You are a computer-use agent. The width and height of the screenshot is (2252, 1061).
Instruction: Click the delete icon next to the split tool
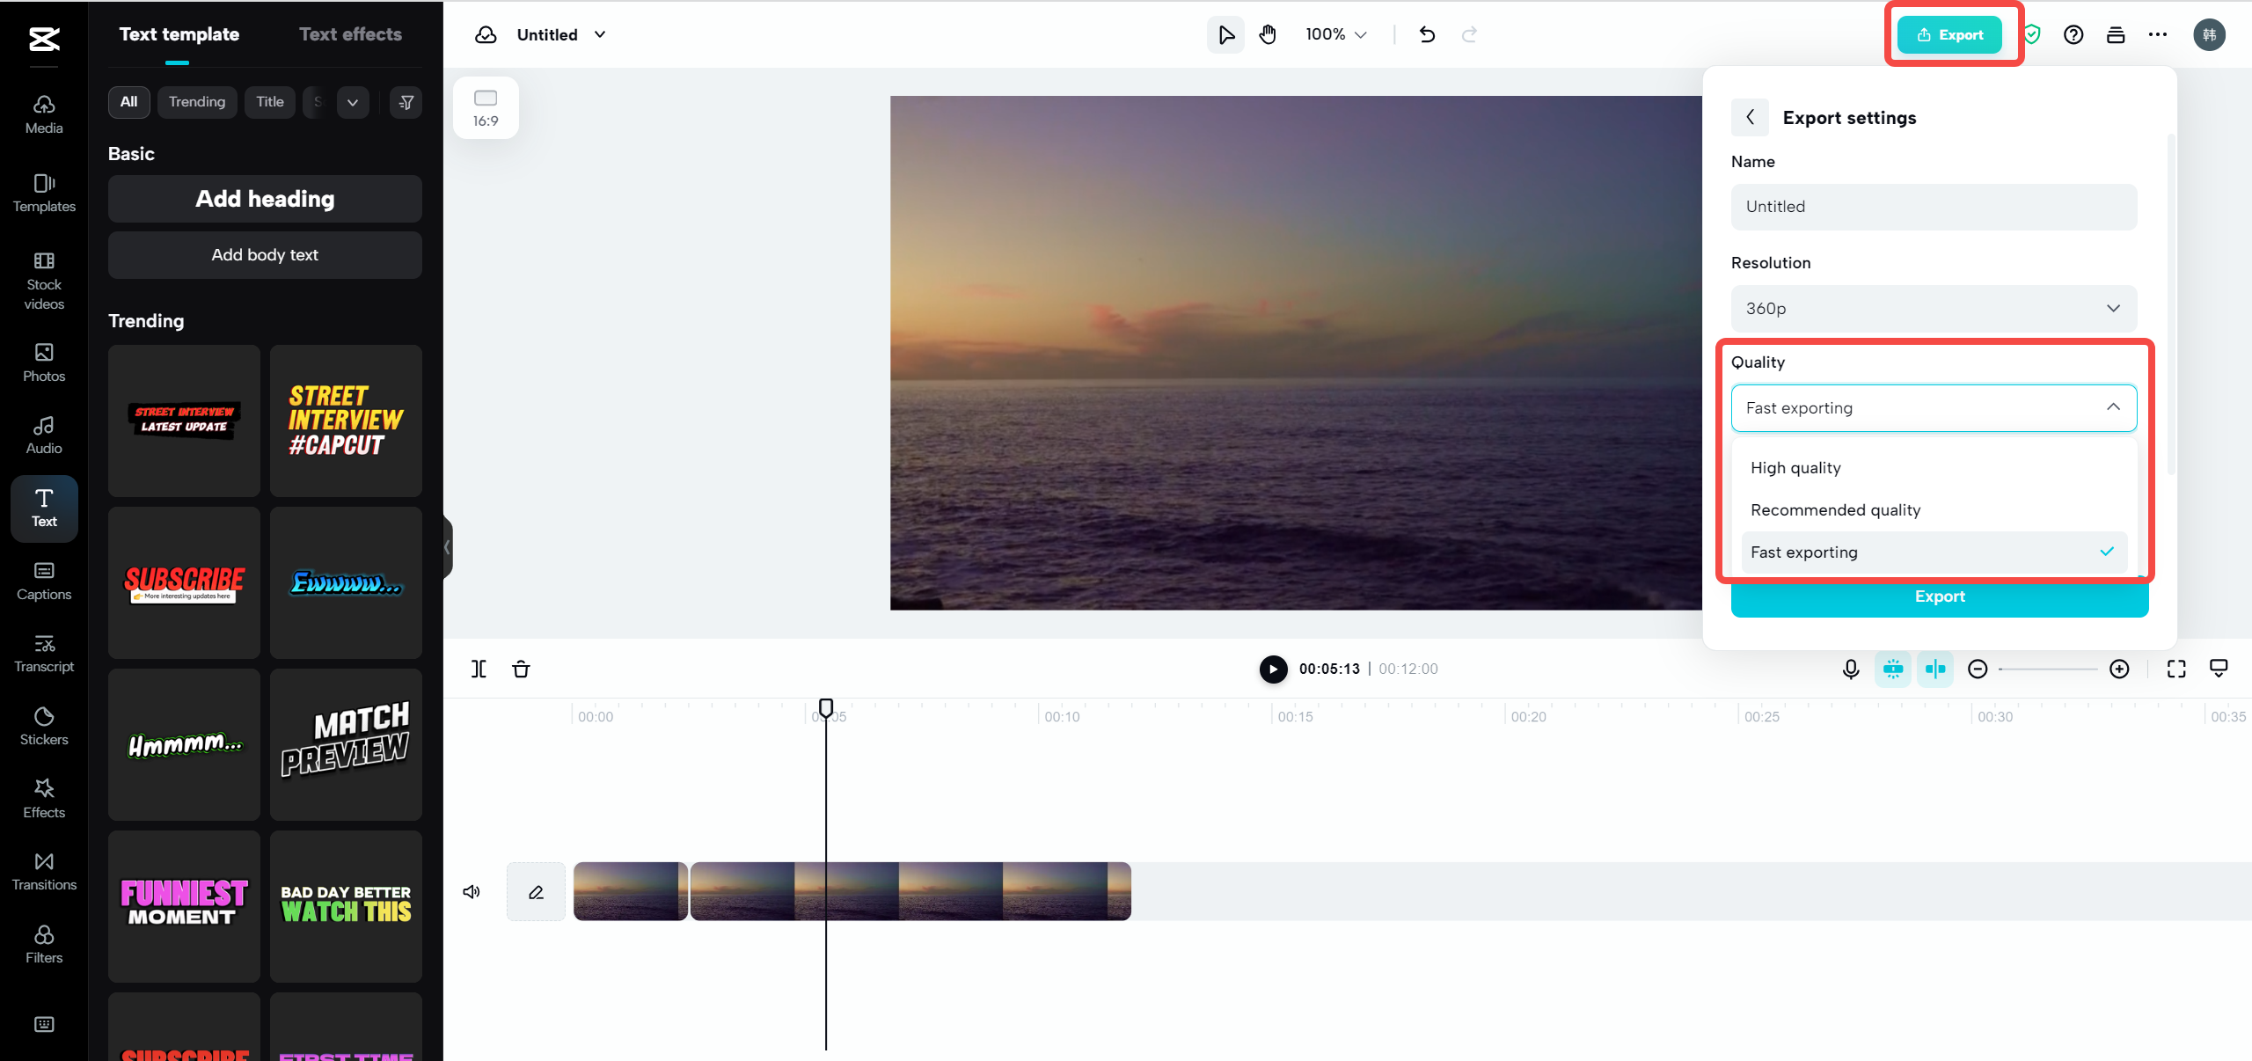click(x=521, y=669)
